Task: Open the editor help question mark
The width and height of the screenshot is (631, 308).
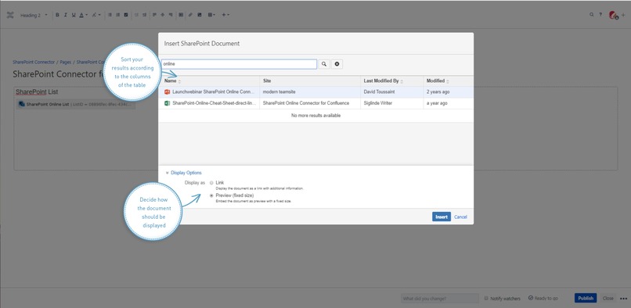Action: click(600, 15)
